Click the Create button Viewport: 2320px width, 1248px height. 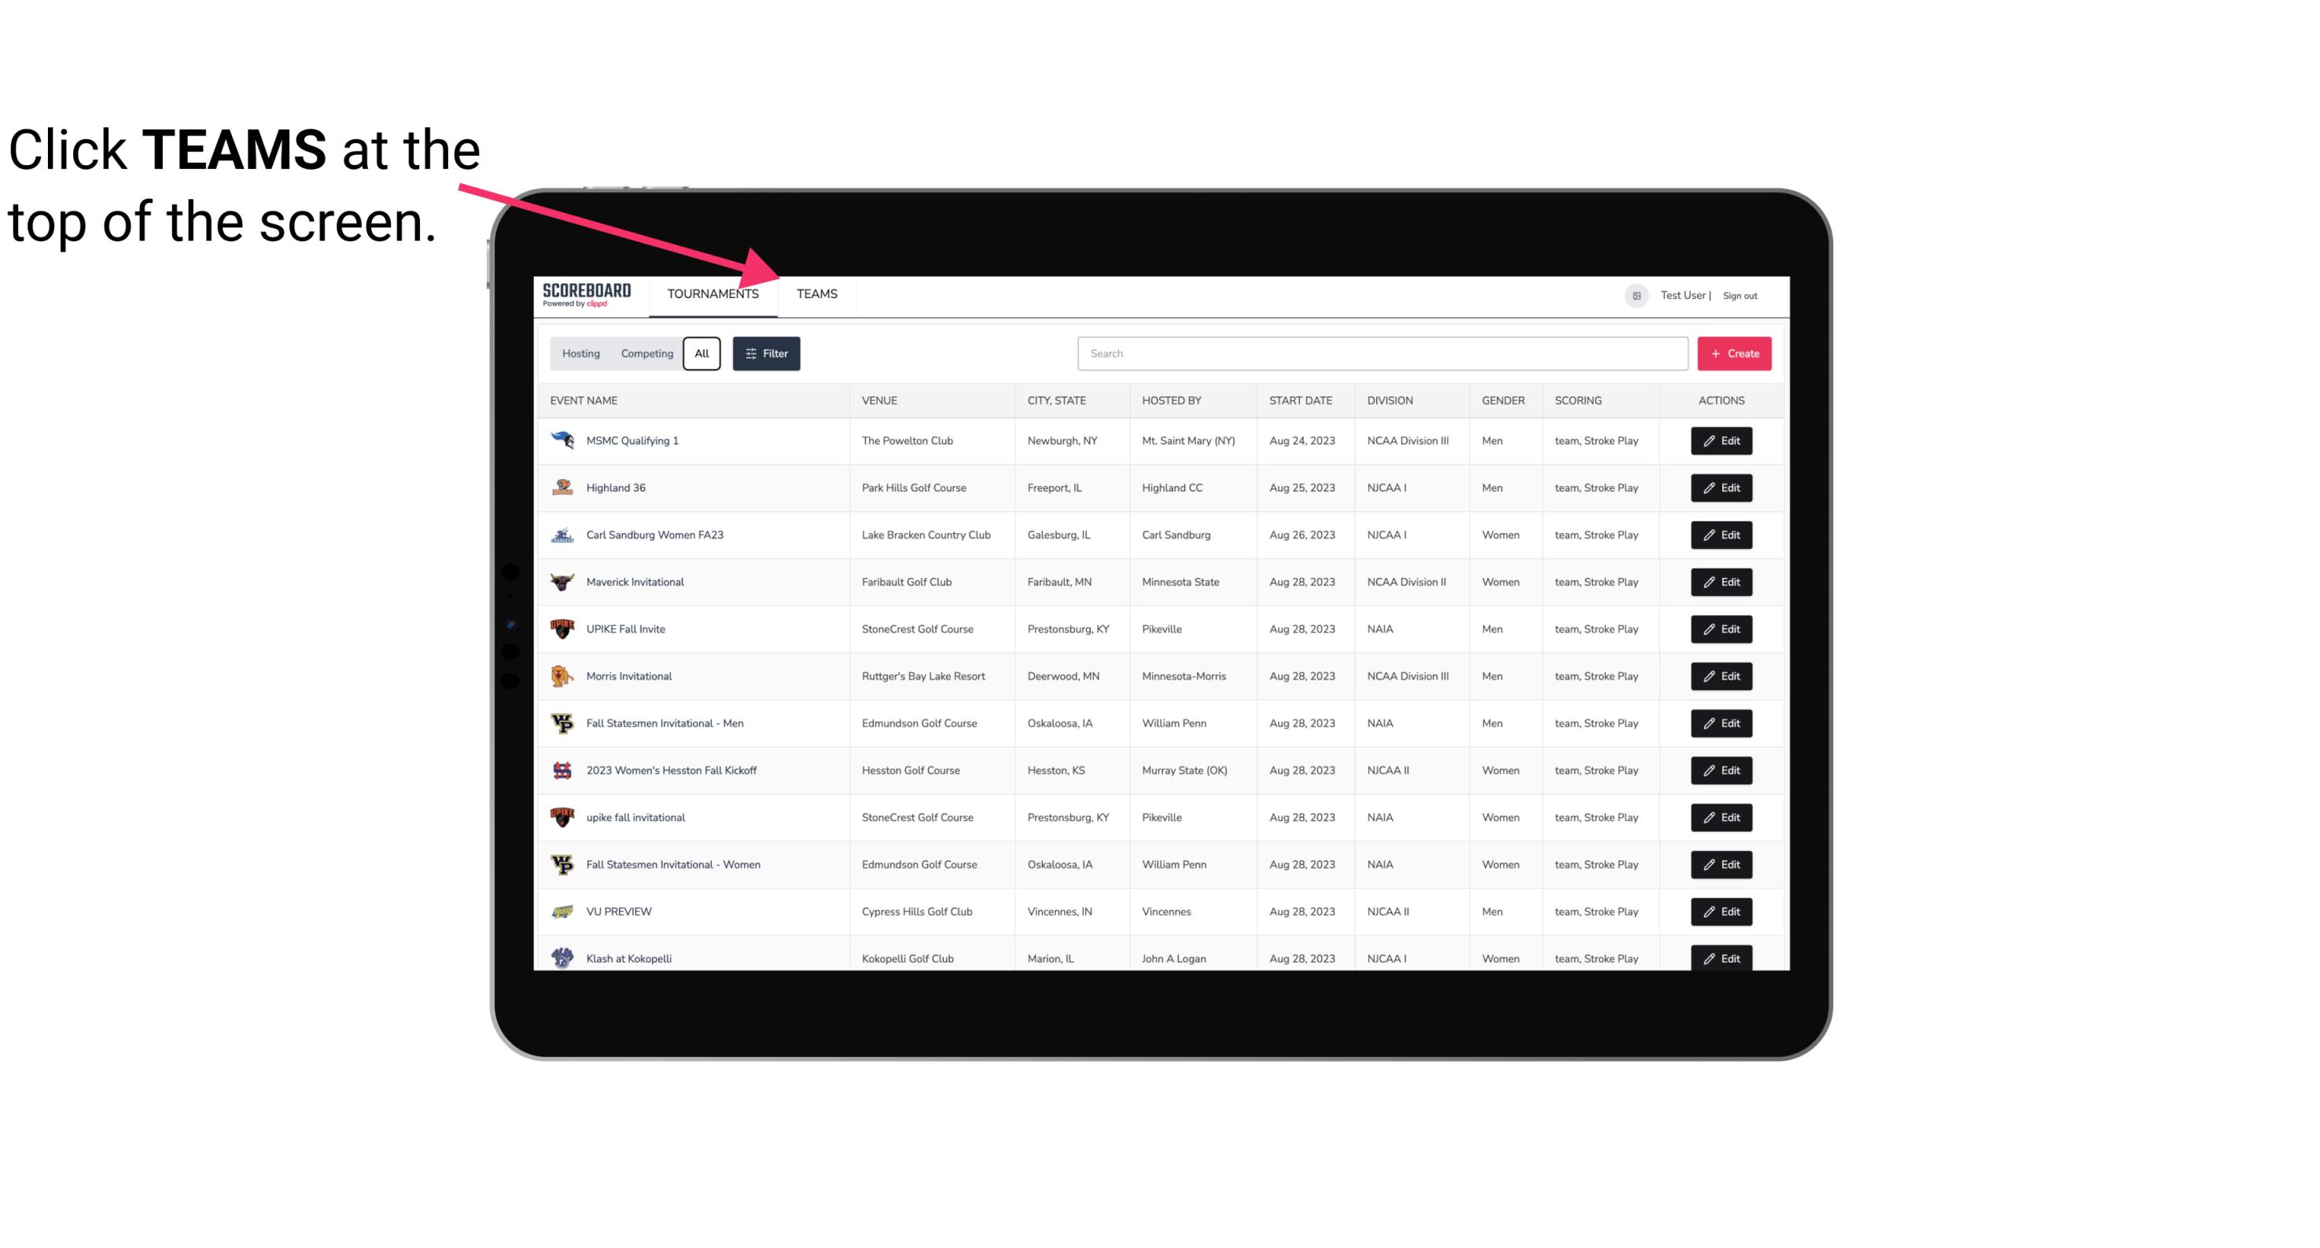click(x=1733, y=352)
